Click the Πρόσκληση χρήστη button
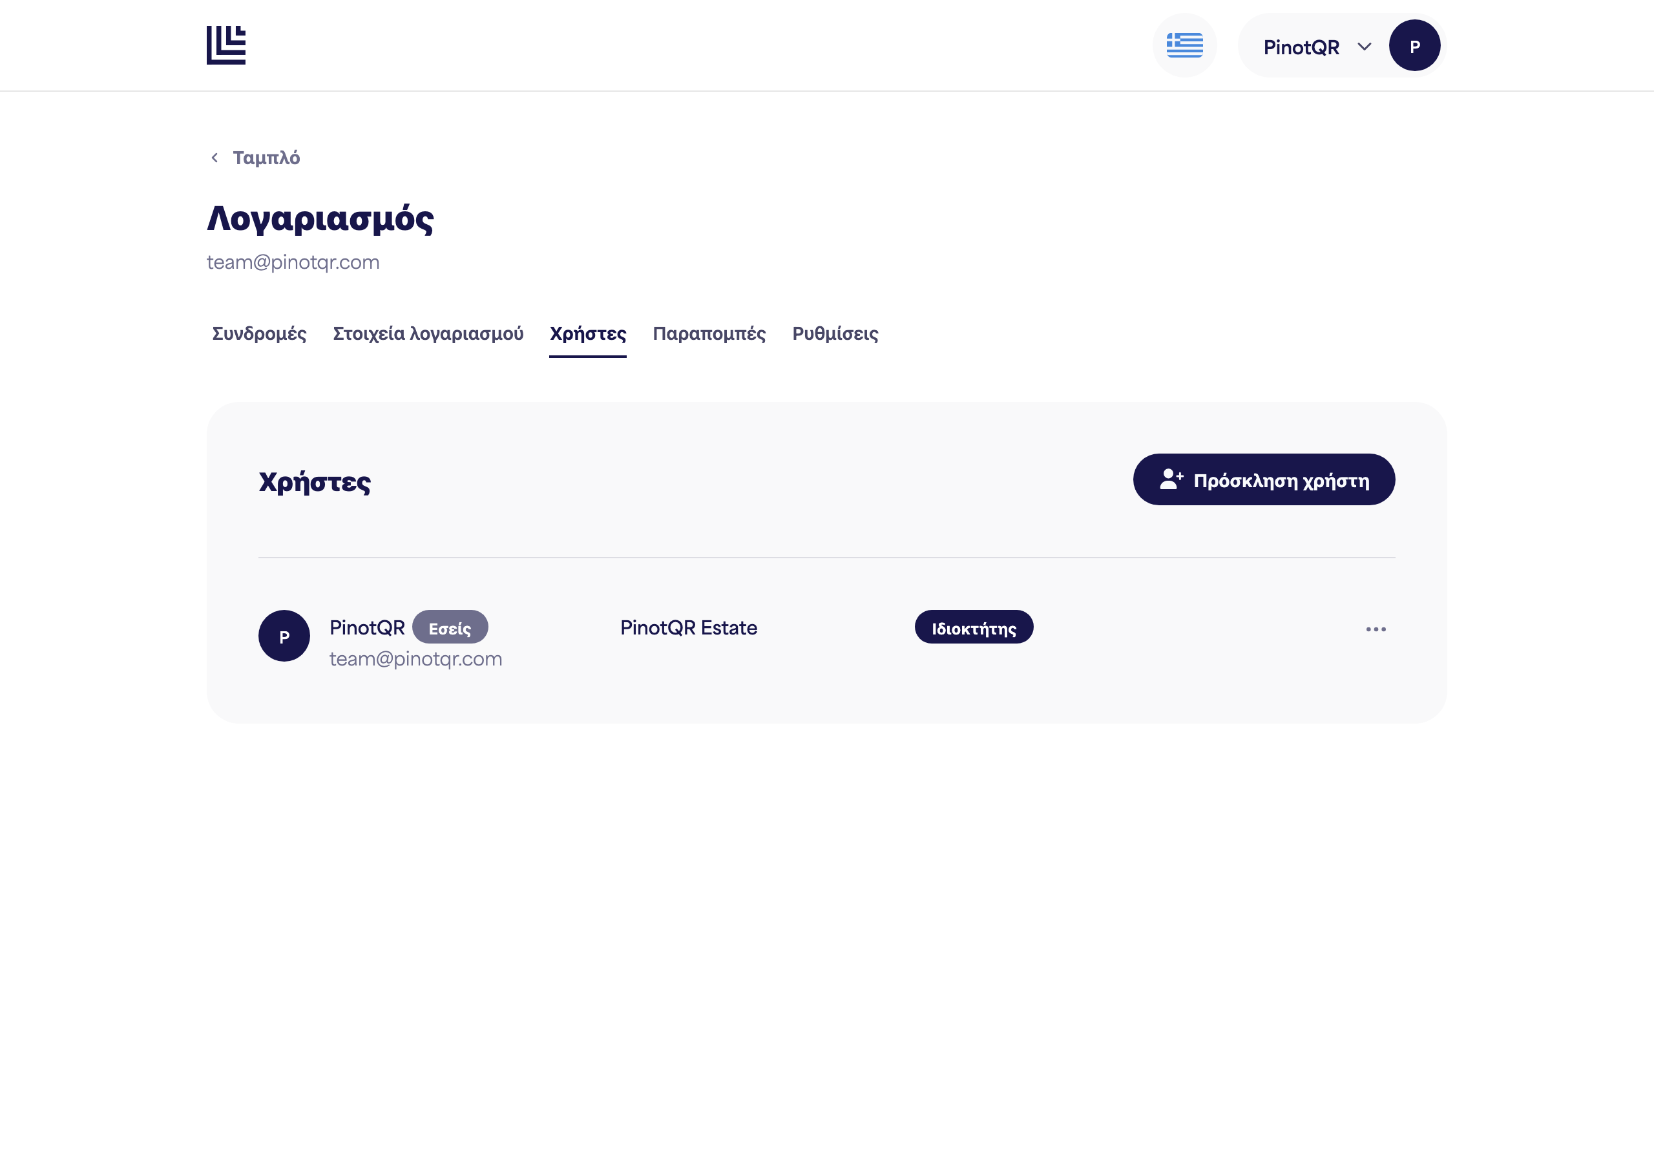1654x1163 pixels. click(1264, 480)
